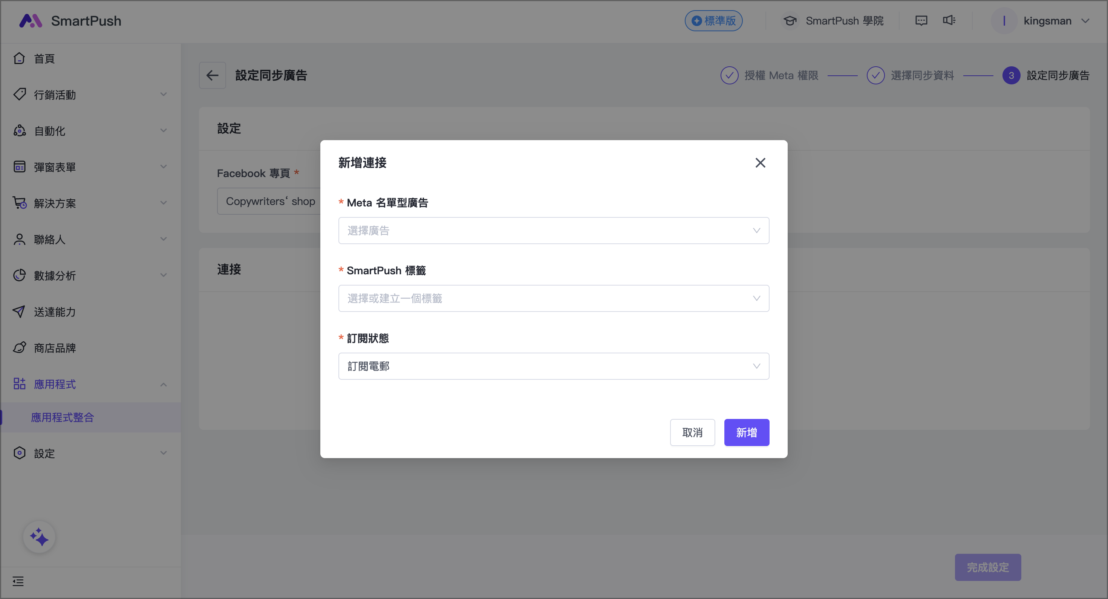This screenshot has width=1108, height=599.
Task: Click the back arrow icon
Action: (x=213, y=75)
